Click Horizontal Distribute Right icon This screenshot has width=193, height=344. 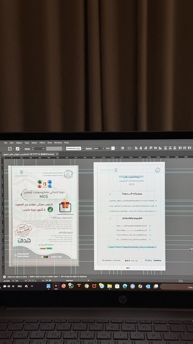pos(189,148)
